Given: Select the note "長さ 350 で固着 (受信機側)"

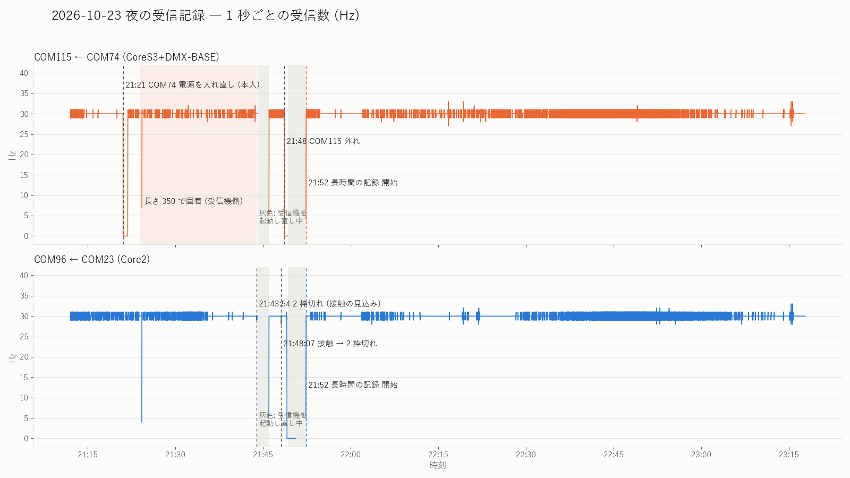Looking at the screenshot, I should [x=193, y=201].
